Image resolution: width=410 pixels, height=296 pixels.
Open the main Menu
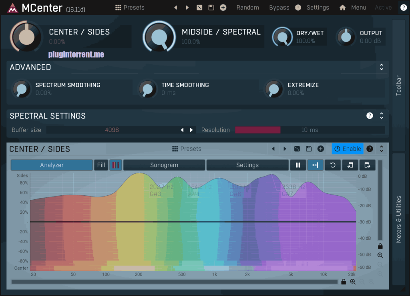tap(358, 8)
